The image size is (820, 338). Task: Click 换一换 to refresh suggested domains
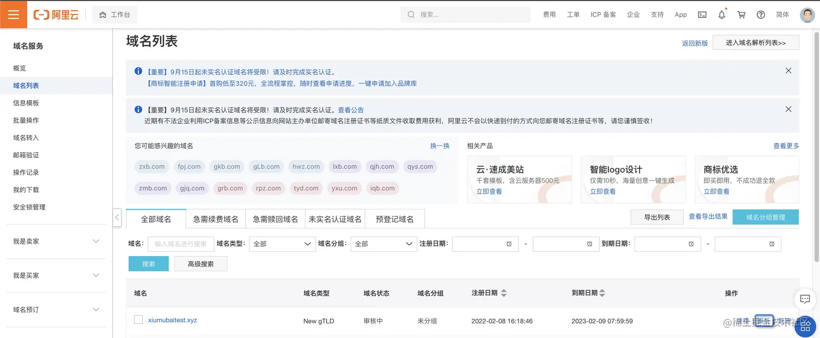tap(440, 146)
